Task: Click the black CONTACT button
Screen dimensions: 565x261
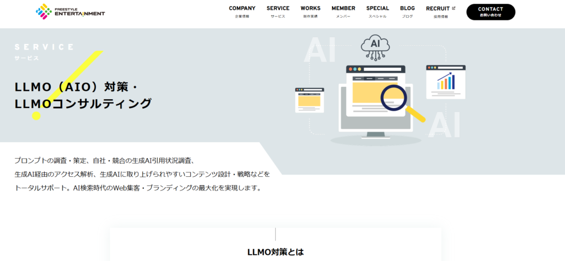Action: tap(491, 12)
